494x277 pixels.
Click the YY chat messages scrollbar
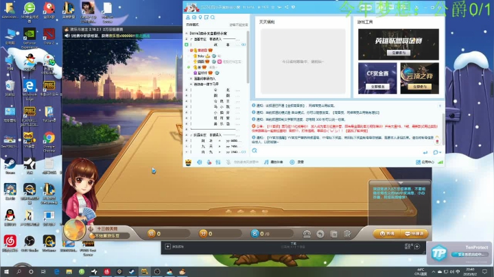click(443, 129)
